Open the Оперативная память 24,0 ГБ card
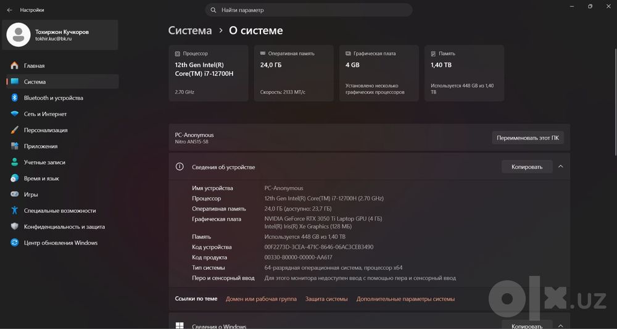This screenshot has height=329, width=617. (x=294, y=73)
